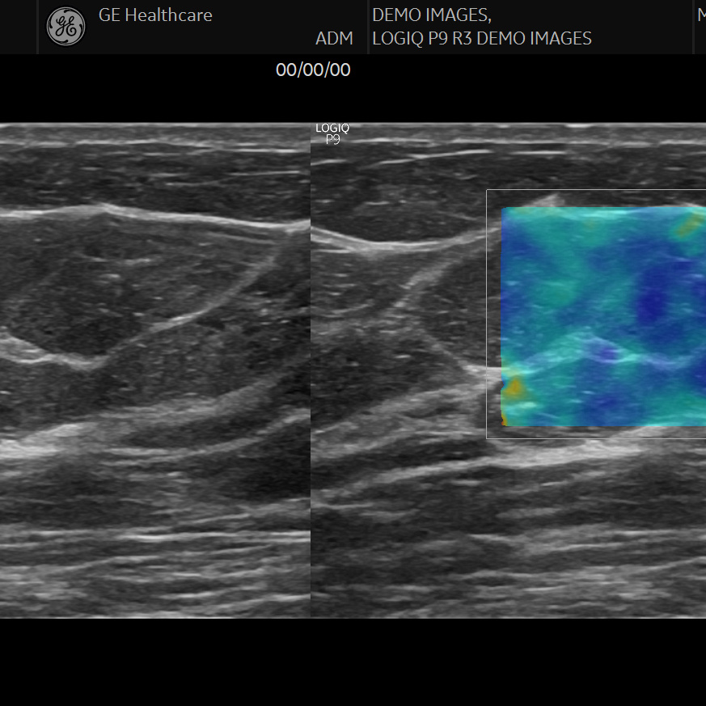Click the empty header cell left of logo
Screen dimensions: 706x706
pos(19,27)
